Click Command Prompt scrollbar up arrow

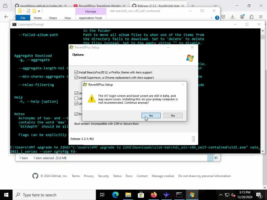(263, 31)
